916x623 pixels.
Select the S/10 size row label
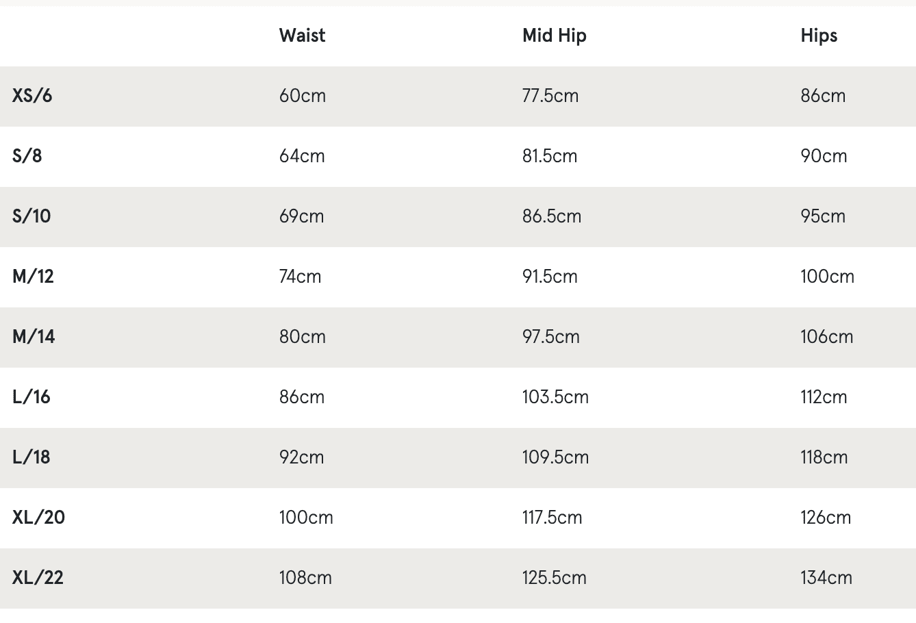tap(31, 216)
